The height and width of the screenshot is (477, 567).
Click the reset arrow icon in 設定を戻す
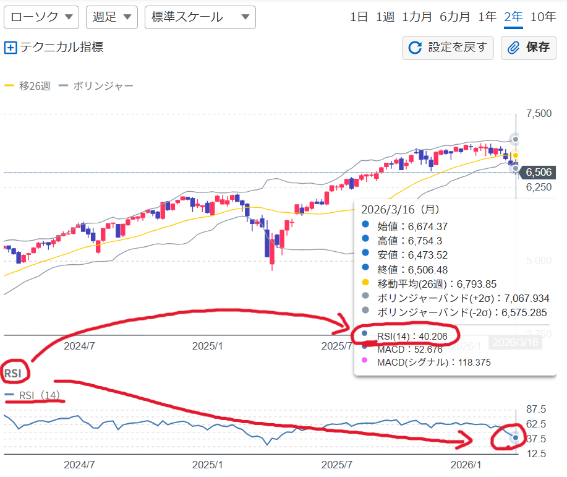click(x=416, y=48)
